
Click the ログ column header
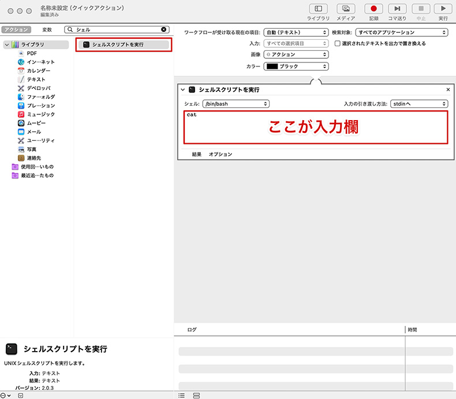click(x=192, y=330)
